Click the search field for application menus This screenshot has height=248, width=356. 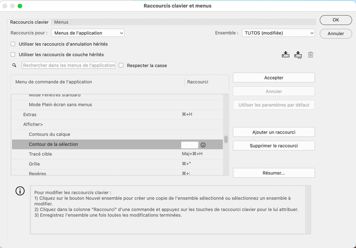(69, 65)
